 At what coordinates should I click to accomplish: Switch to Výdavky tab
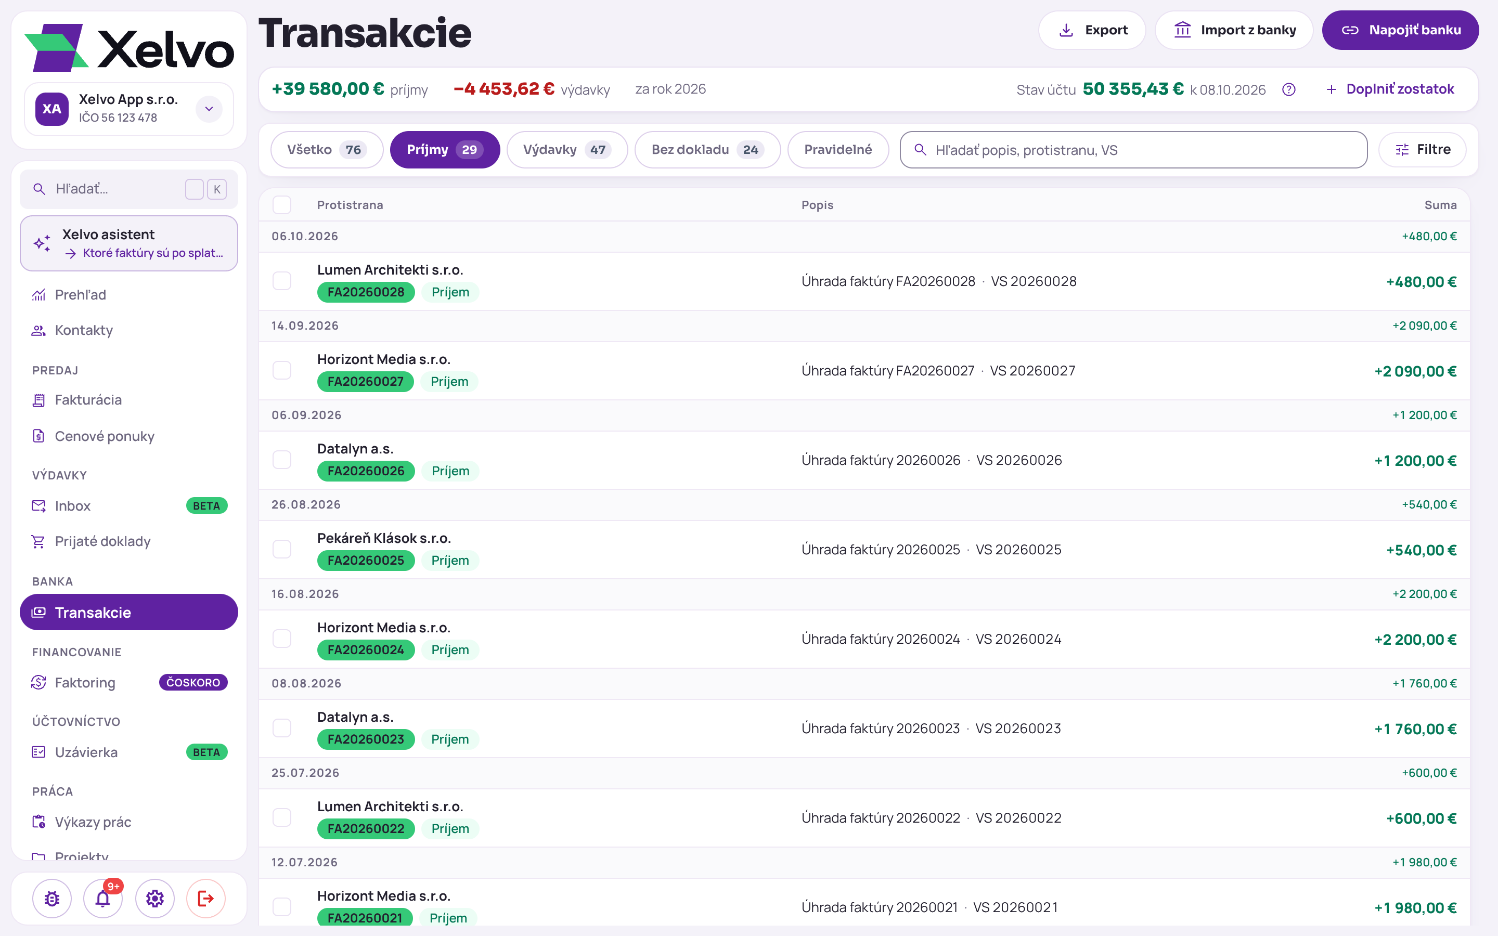pyautogui.click(x=567, y=150)
